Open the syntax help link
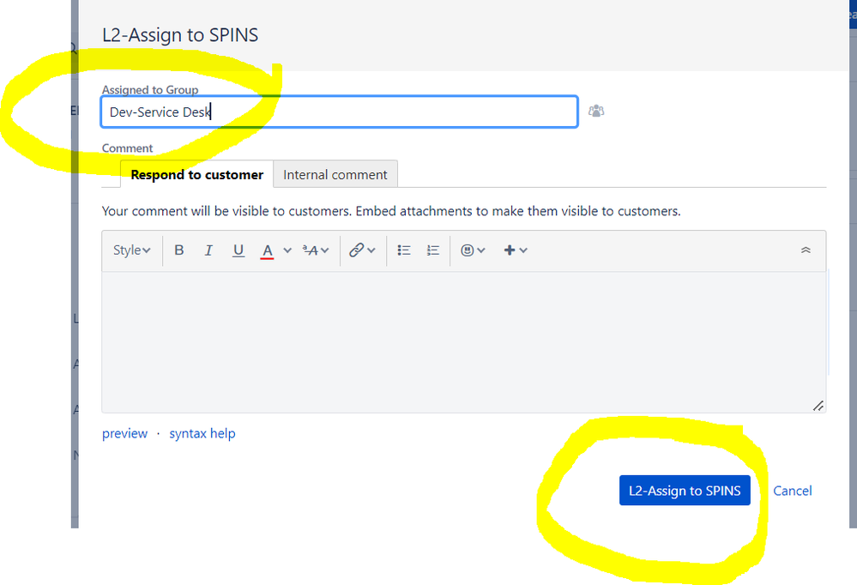 (202, 433)
